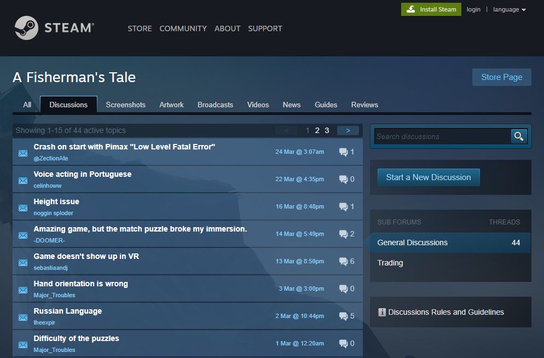Open the STORE menu

pyautogui.click(x=140, y=28)
